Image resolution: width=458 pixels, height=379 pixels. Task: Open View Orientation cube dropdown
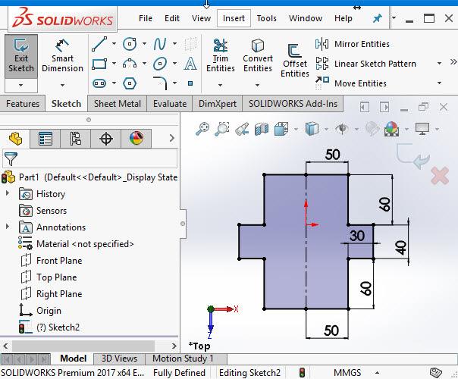(296, 129)
